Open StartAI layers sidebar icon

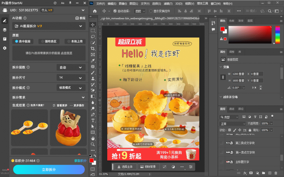click(5, 30)
